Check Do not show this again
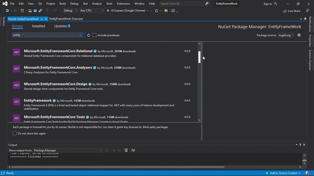Image resolution: width=314 pixels, height=176 pixels. coord(15,133)
